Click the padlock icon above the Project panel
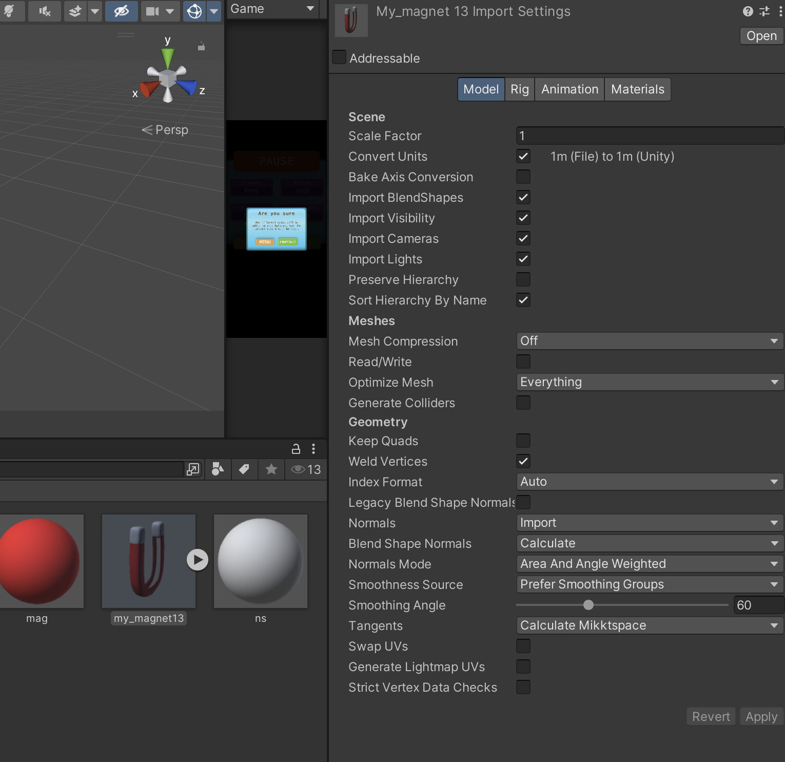 pos(296,449)
